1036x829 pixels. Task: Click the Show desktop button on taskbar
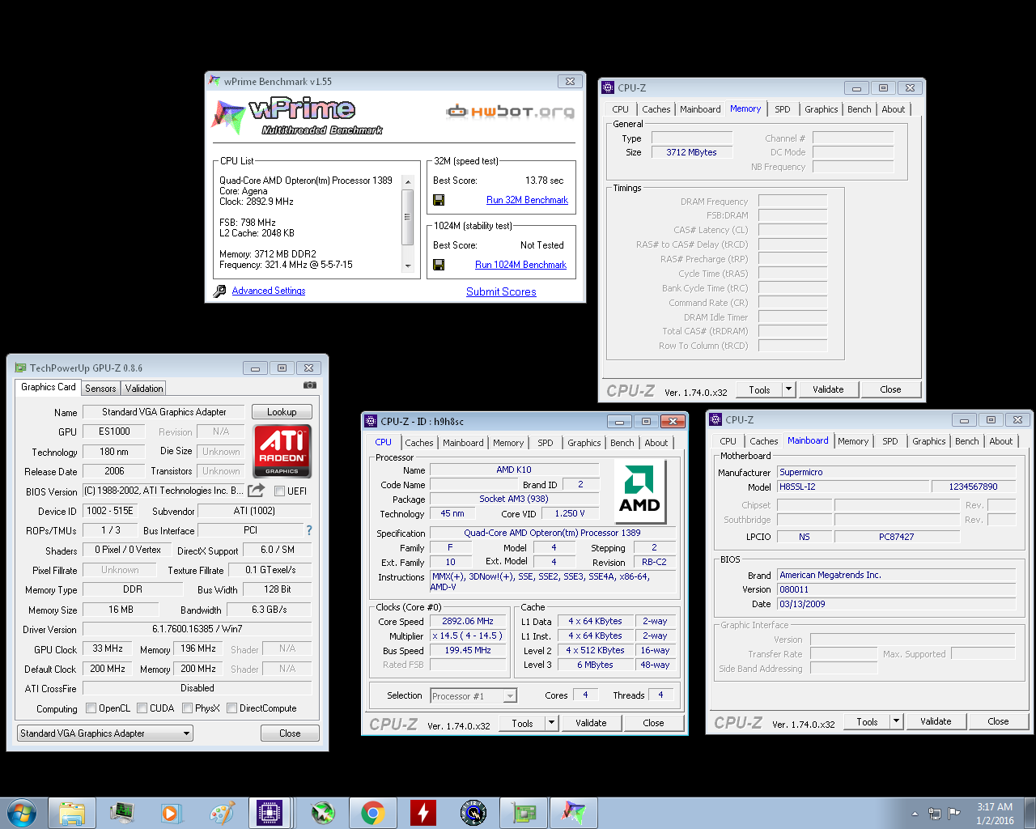click(x=1030, y=813)
